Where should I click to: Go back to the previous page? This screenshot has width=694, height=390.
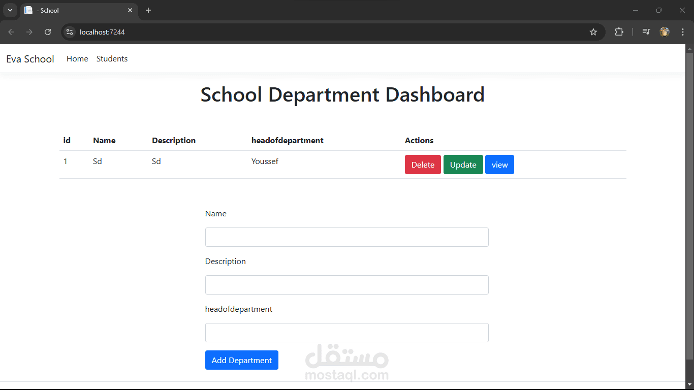pyautogui.click(x=11, y=32)
